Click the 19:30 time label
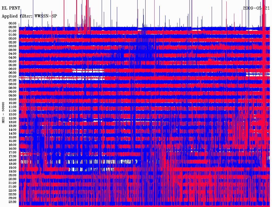272x207 pixels. pos(12,172)
